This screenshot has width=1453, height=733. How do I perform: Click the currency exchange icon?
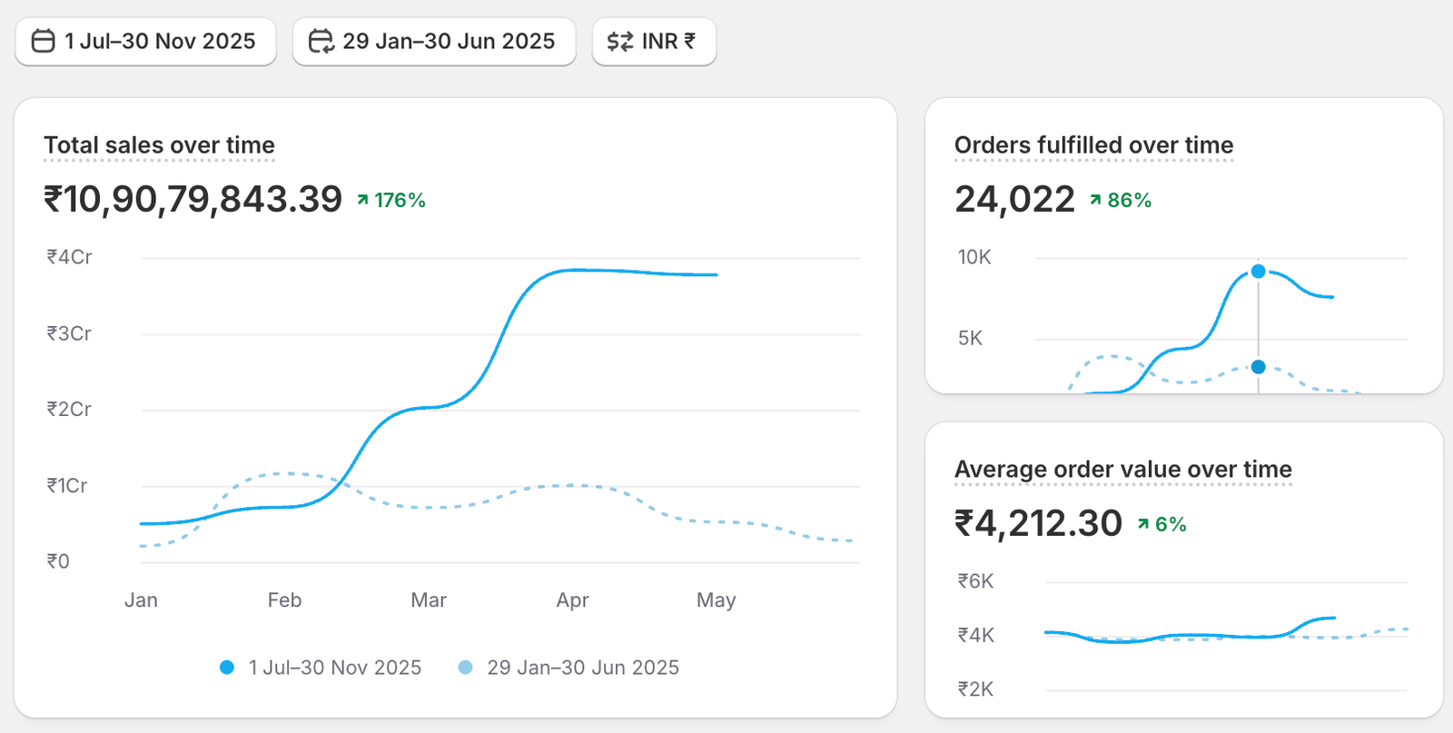[620, 42]
